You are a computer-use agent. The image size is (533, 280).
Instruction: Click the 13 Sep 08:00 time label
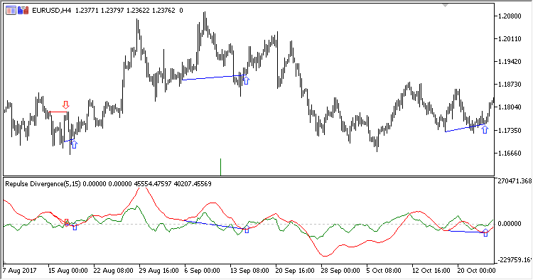(x=249, y=271)
